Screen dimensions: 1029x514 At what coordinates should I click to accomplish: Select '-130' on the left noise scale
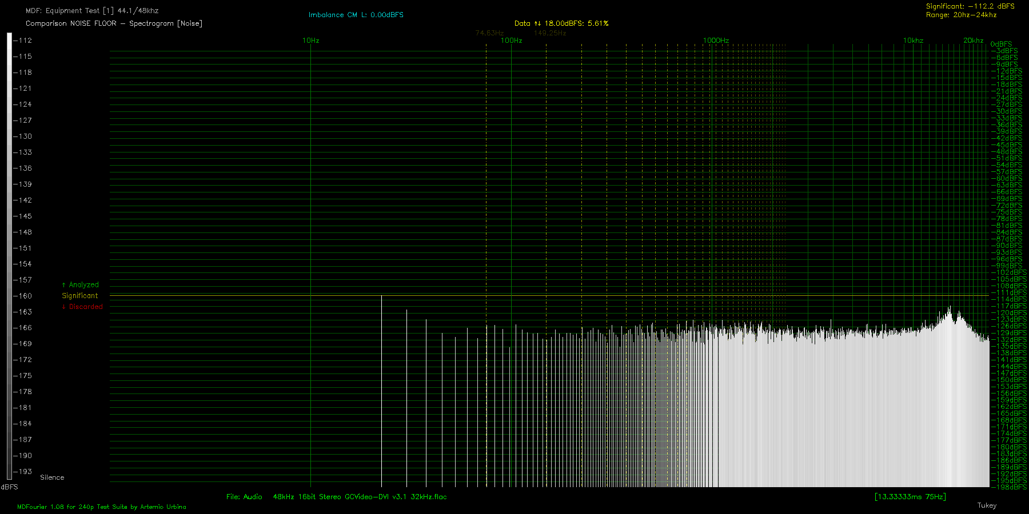[23, 136]
